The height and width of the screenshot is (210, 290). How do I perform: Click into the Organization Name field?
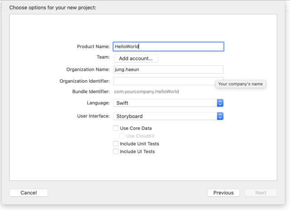pyautogui.click(x=168, y=69)
